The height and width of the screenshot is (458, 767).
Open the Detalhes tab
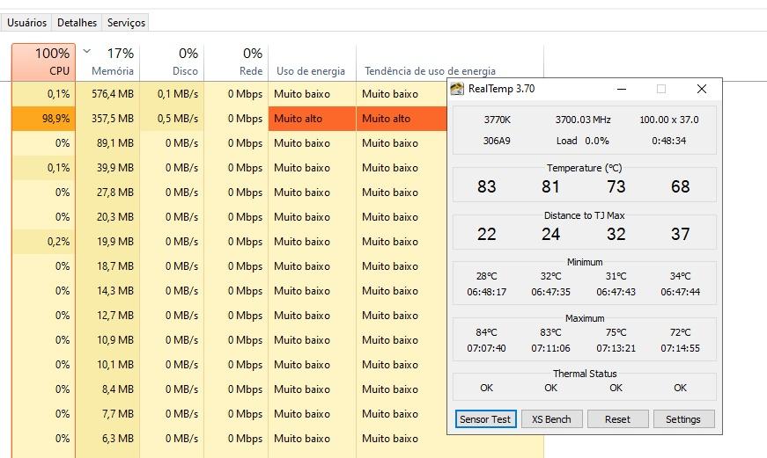(x=77, y=23)
